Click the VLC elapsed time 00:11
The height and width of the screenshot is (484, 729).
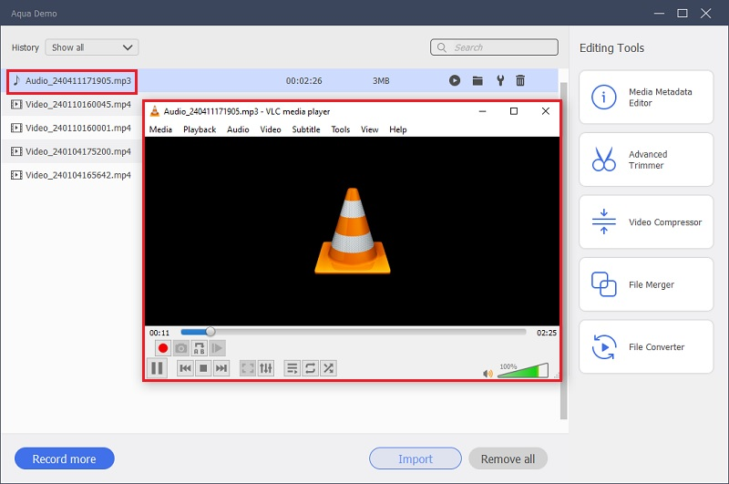(x=159, y=333)
